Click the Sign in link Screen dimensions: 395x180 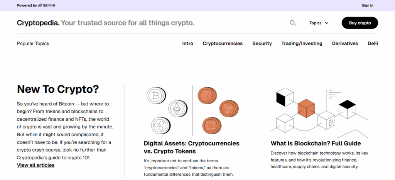click(x=367, y=5)
